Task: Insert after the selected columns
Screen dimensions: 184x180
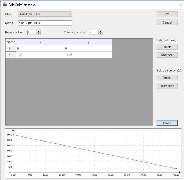Action: pos(167,86)
